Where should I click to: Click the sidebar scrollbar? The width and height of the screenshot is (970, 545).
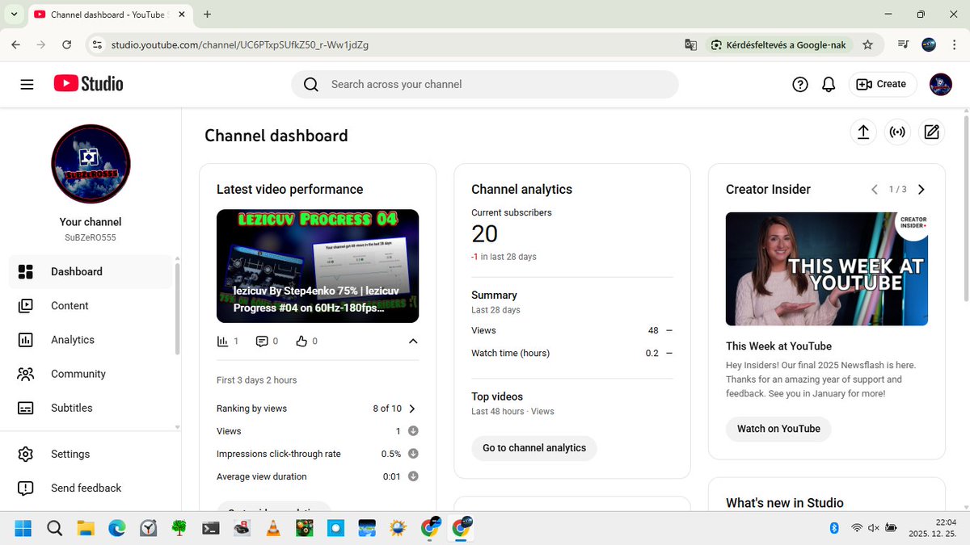click(x=178, y=307)
